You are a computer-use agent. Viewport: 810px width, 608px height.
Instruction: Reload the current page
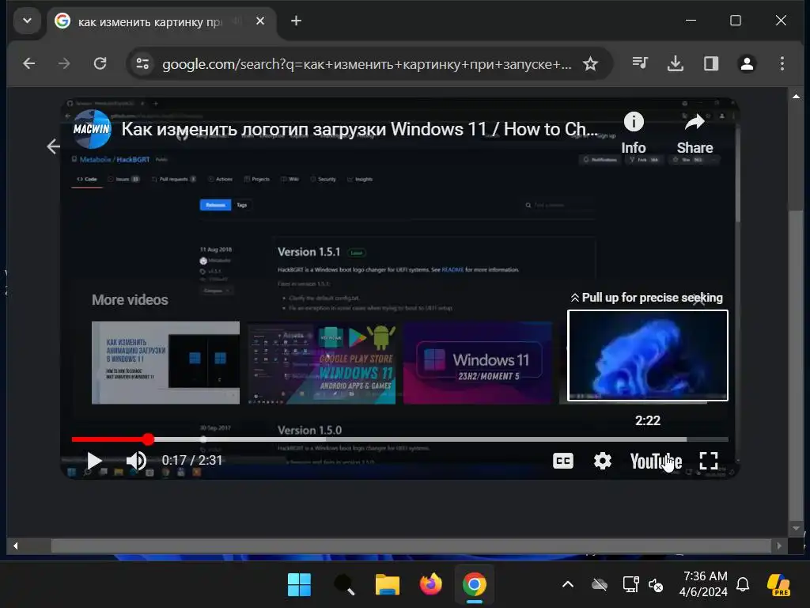click(x=100, y=63)
